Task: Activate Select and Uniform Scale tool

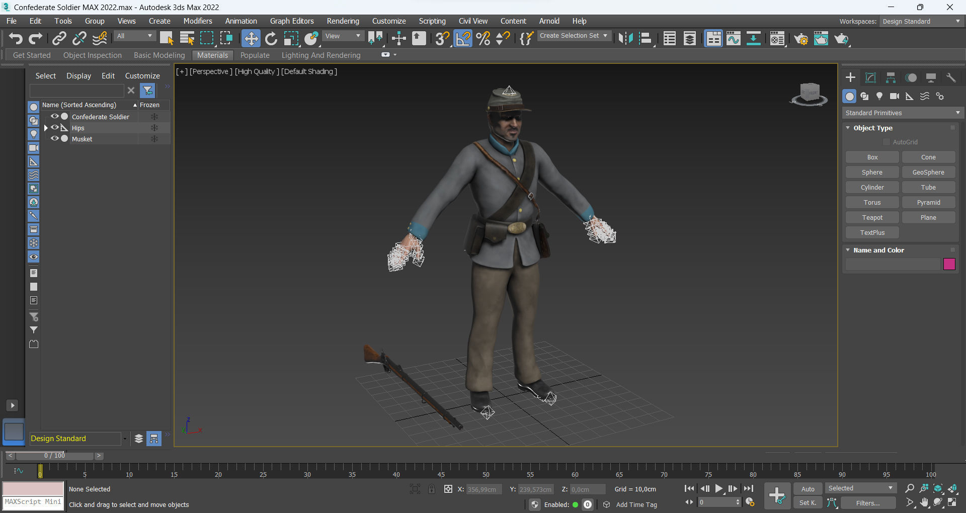Action: coord(291,39)
